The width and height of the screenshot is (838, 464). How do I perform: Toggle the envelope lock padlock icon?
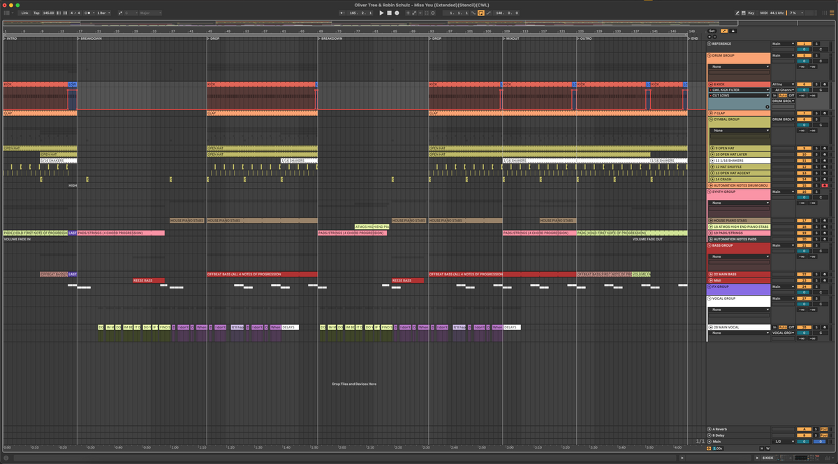[x=733, y=31]
